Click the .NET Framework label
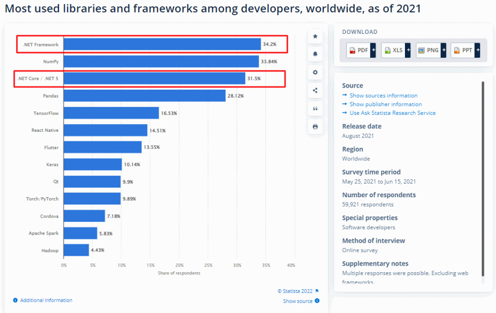 pos(41,45)
